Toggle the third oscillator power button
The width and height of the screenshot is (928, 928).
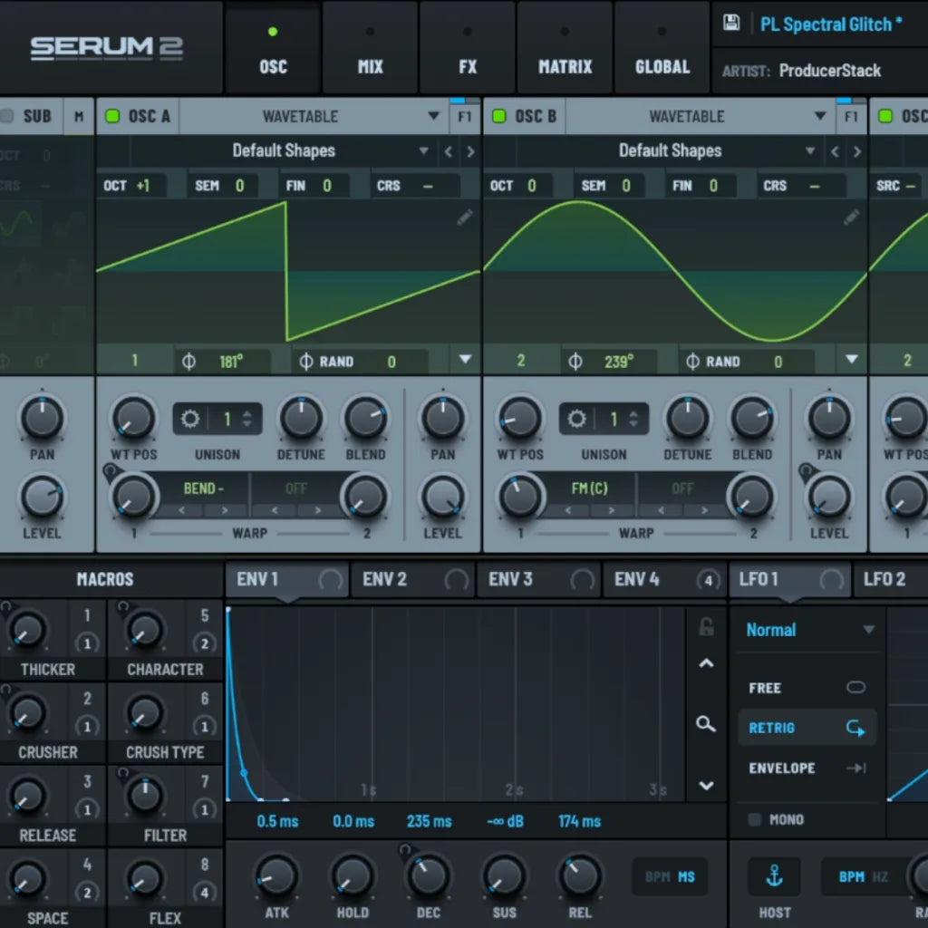pos(885,115)
